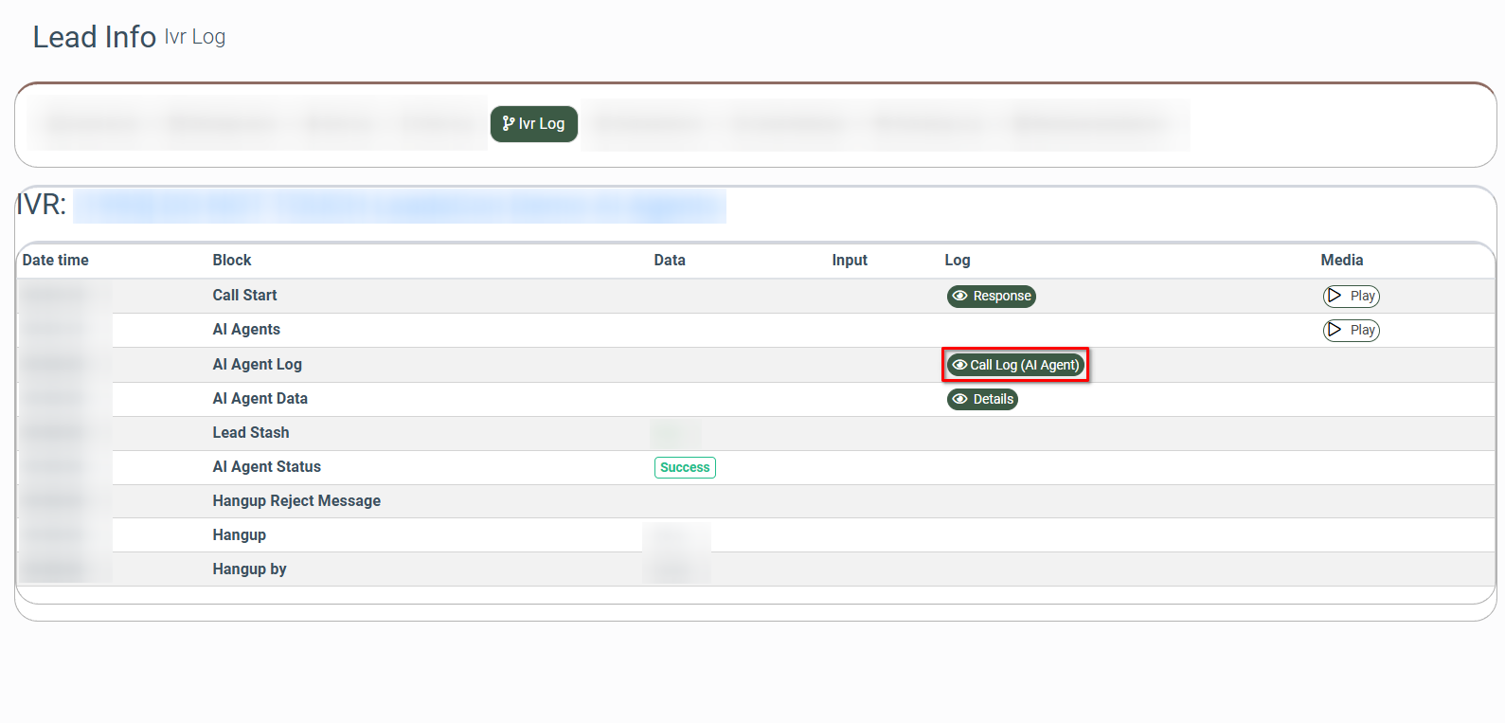This screenshot has width=1505, height=723.
Task: Click the Media column header
Action: click(1341, 261)
